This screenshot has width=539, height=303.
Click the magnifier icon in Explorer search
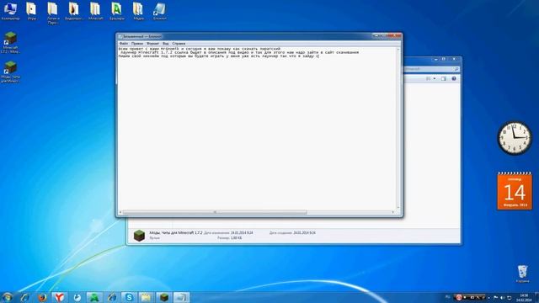point(456,69)
